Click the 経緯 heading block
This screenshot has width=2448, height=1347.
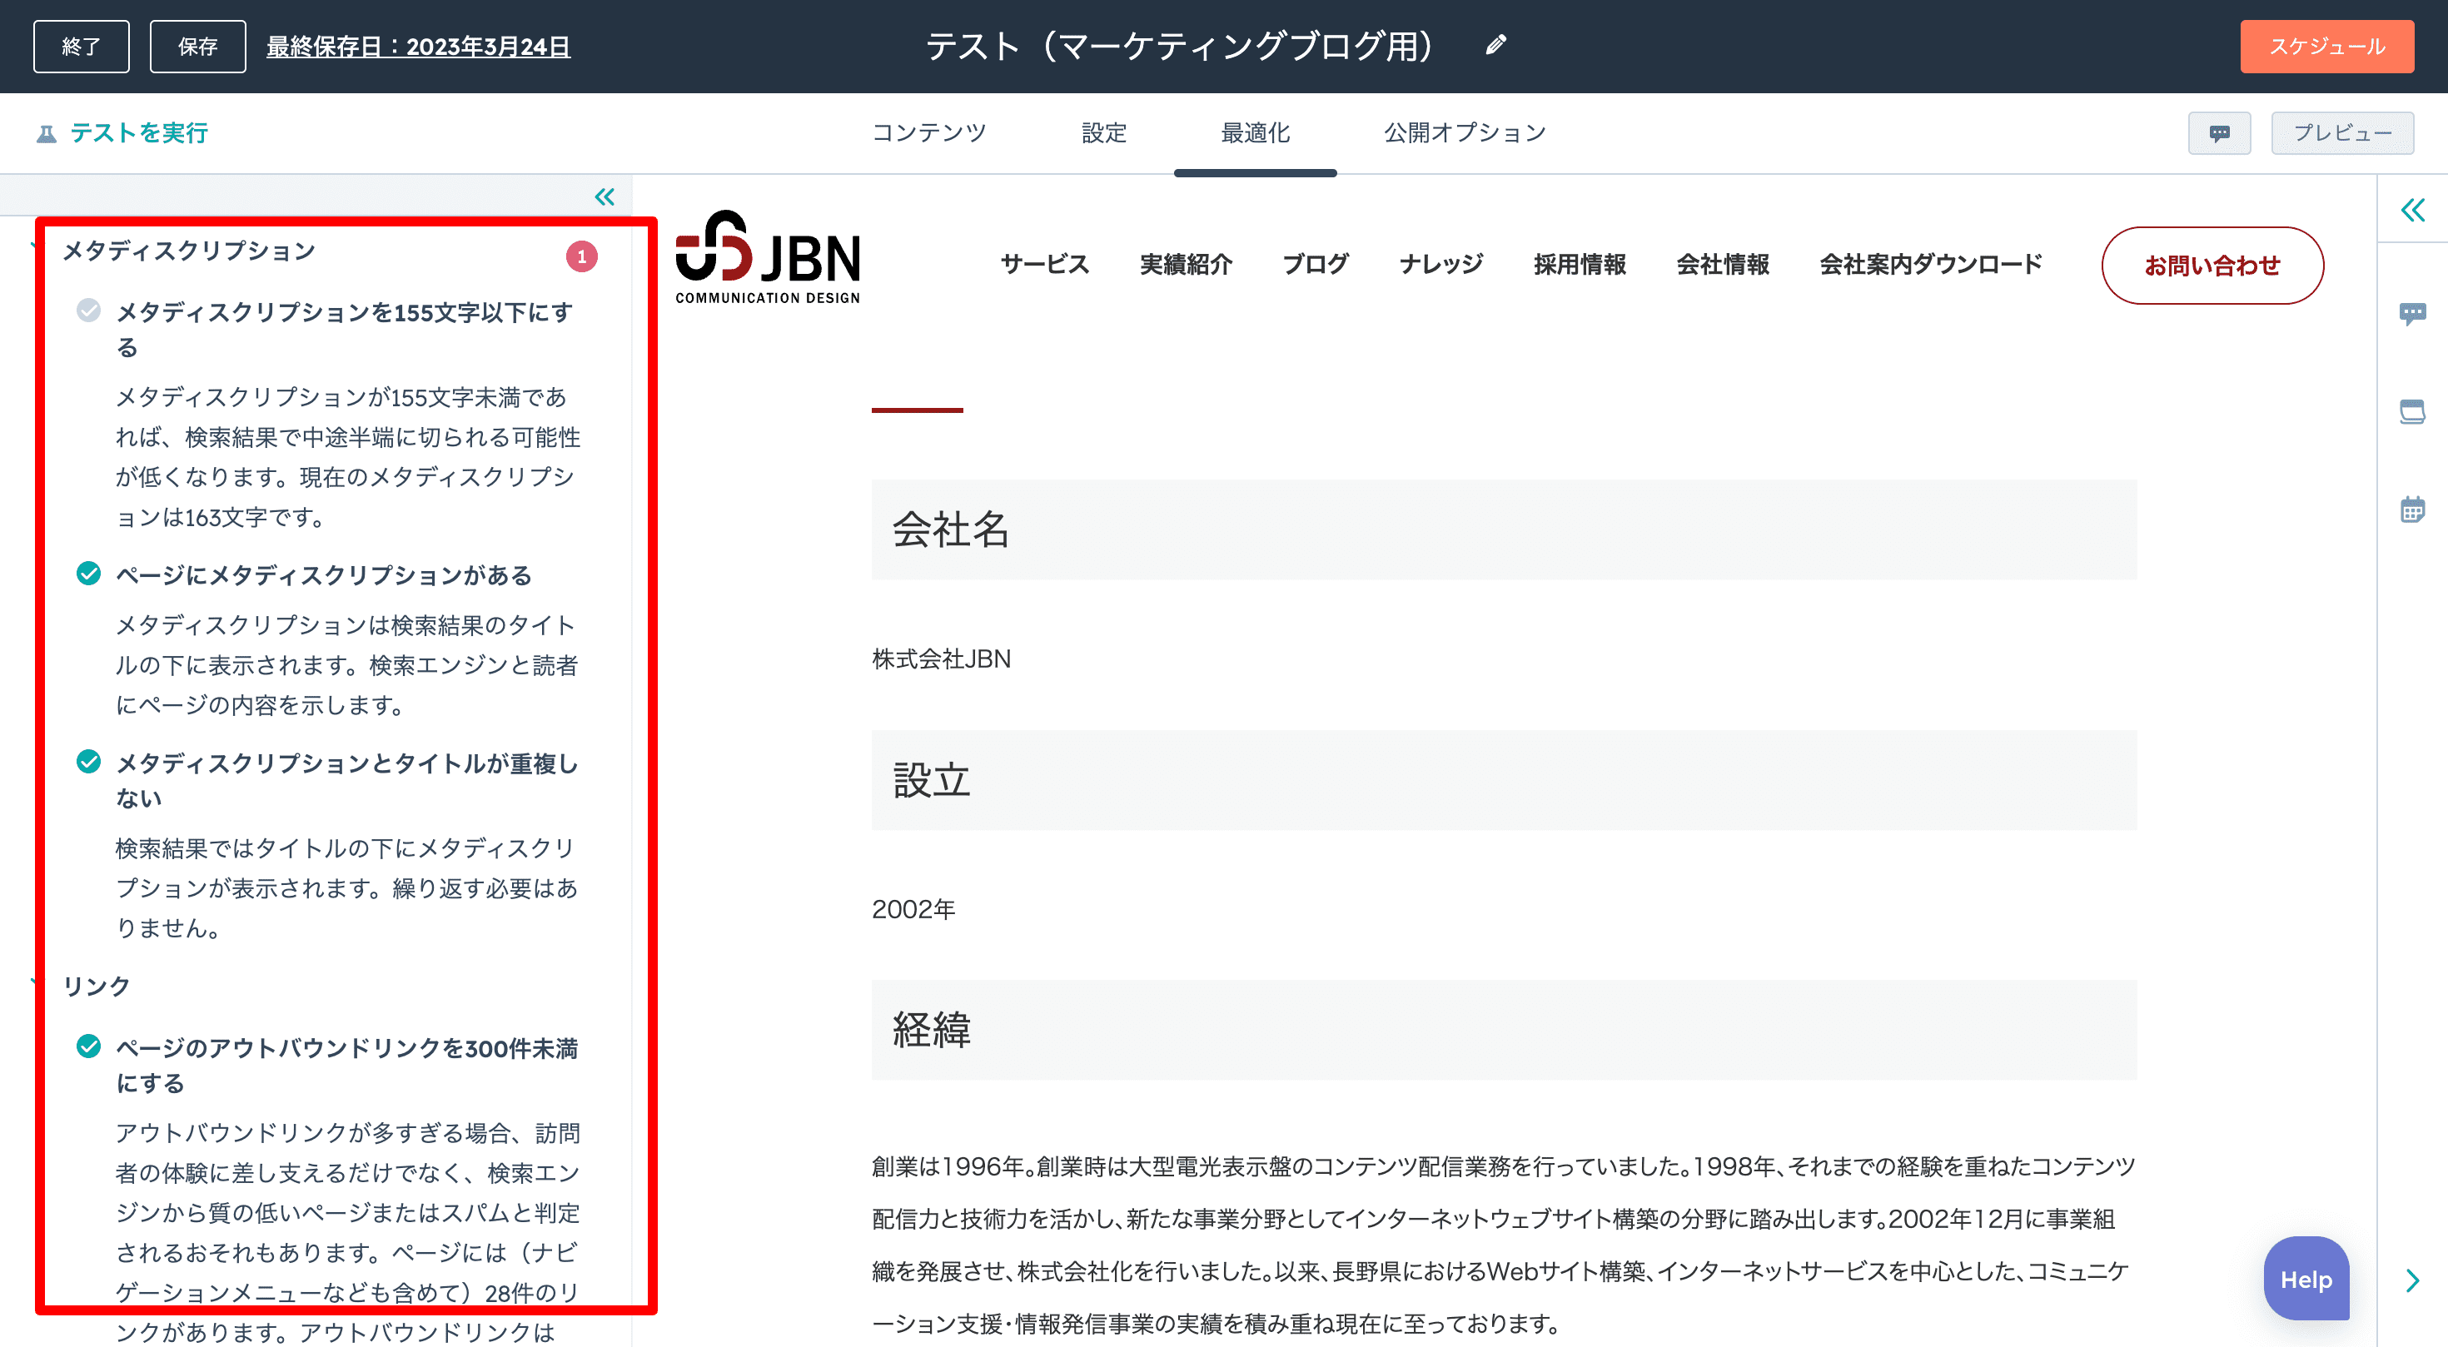1504,1030
